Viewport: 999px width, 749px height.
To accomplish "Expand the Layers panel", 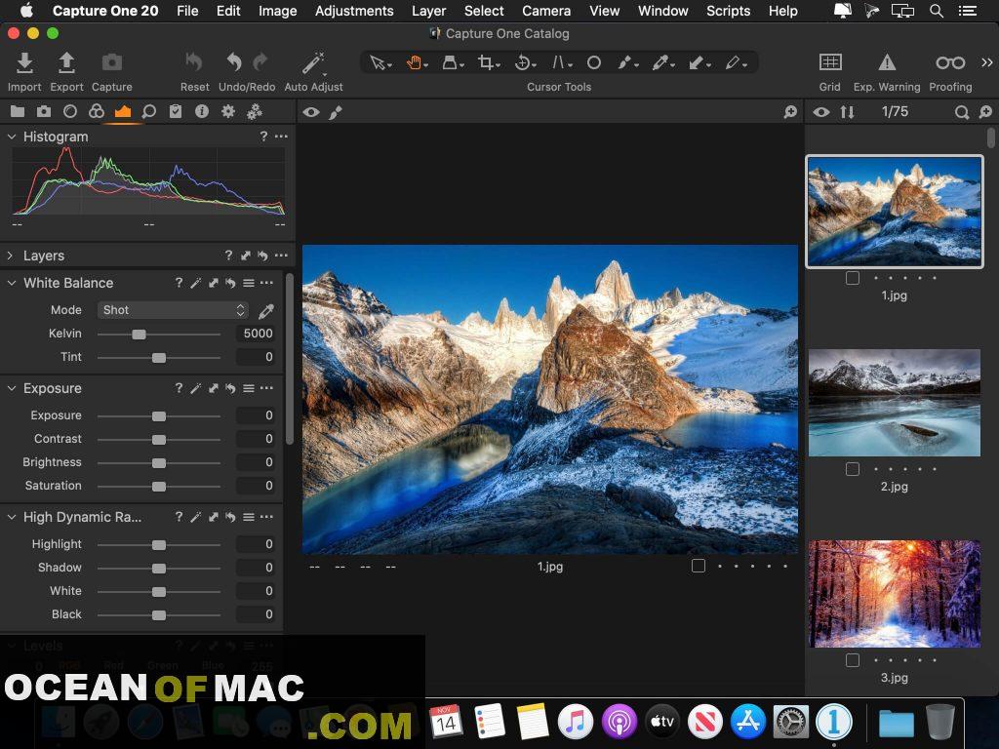I will point(10,256).
